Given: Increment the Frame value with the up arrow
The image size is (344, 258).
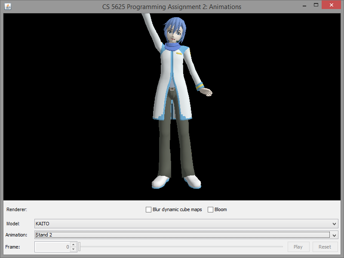Looking at the screenshot, I should (x=73, y=245).
